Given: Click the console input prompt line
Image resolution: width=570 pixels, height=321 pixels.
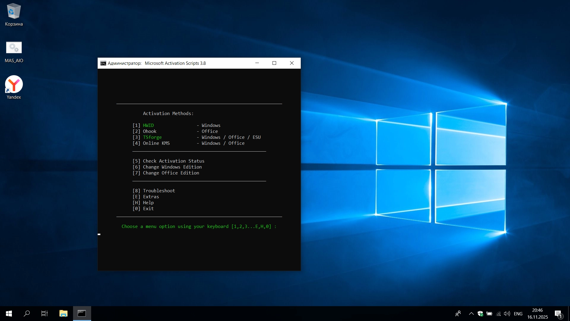Looking at the screenshot, I should [x=199, y=226].
